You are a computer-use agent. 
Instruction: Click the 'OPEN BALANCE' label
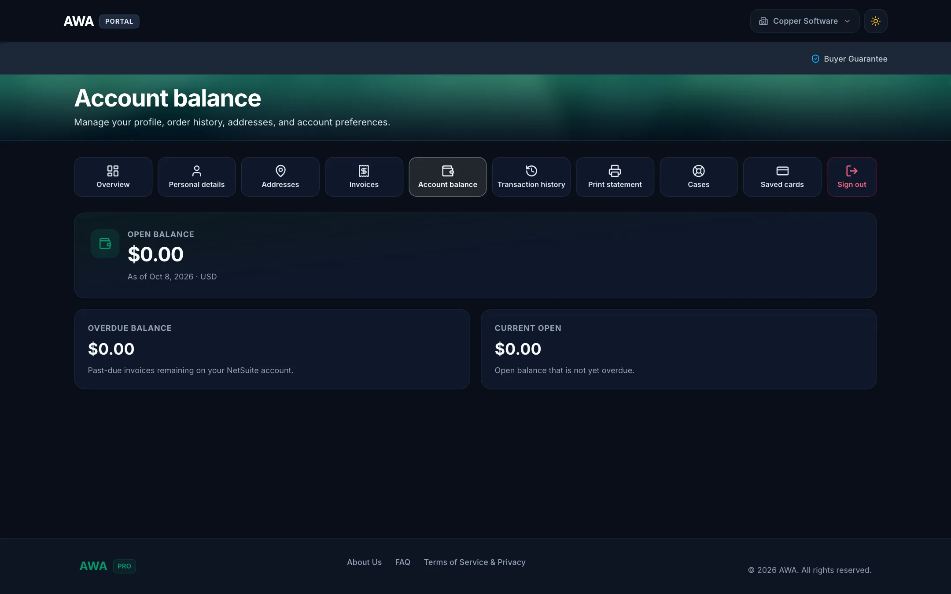tap(161, 235)
